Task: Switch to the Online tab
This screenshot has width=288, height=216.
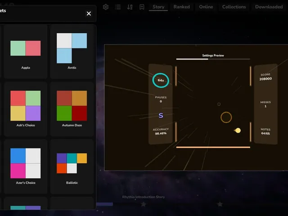Action: tap(206, 7)
